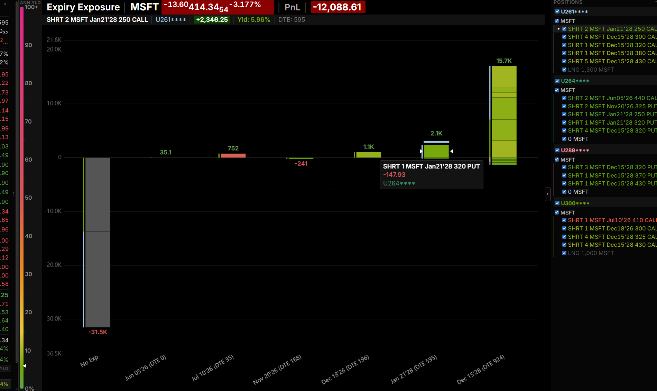Uncheck SHRT 2 MSFT Jun05'26 440 CALL
Viewport: 657px width, 391px height.
click(x=564, y=98)
